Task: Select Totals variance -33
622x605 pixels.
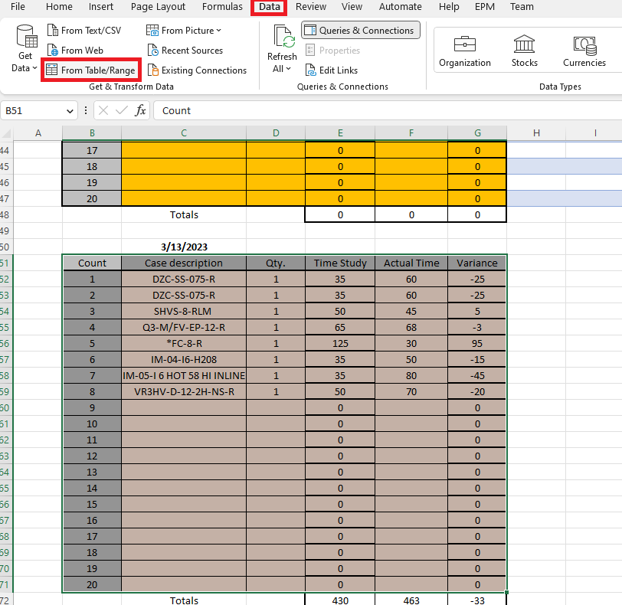Action: [476, 600]
